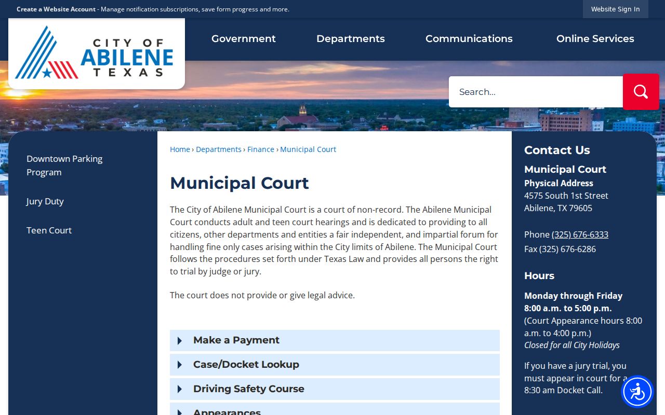Image resolution: width=665 pixels, height=415 pixels.
Task: Open the Online Services menu
Action: click(595, 39)
